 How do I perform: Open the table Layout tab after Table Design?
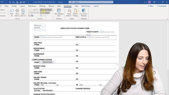click(96, 6)
